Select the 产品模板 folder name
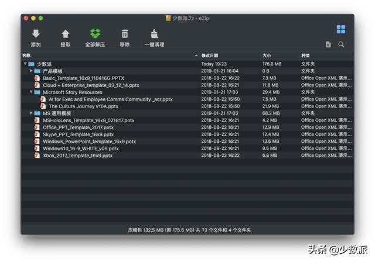The height and width of the screenshot is (262, 375). [53, 71]
